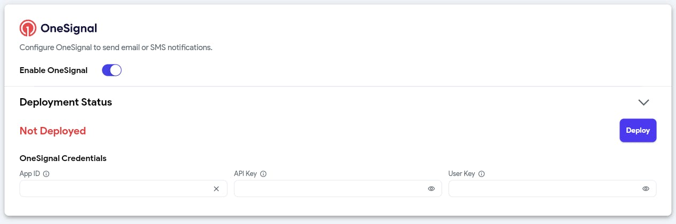Reveal the User Key with eye icon

tap(646, 189)
